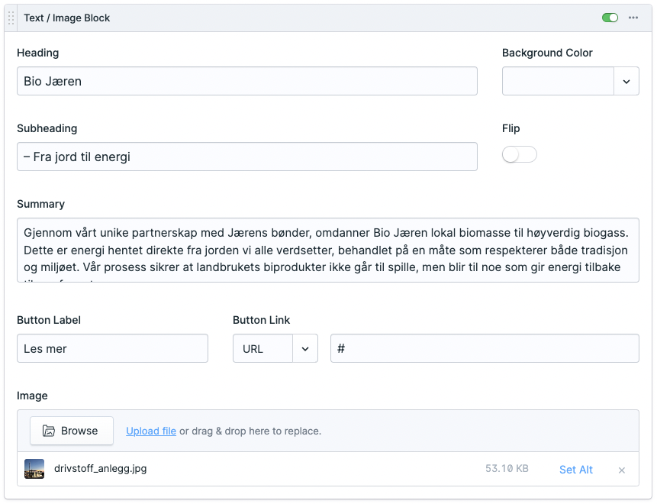The height and width of the screenshot is (504, 657).
Task: Remove drivstoff_anlegg.jpg with the X icon
Action: coord(621,470)
